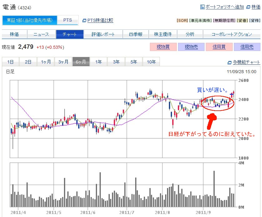The width and height of the screenshot is (262, 217).
Task: Select the チャート tab
Action: (x=70, y=34)
